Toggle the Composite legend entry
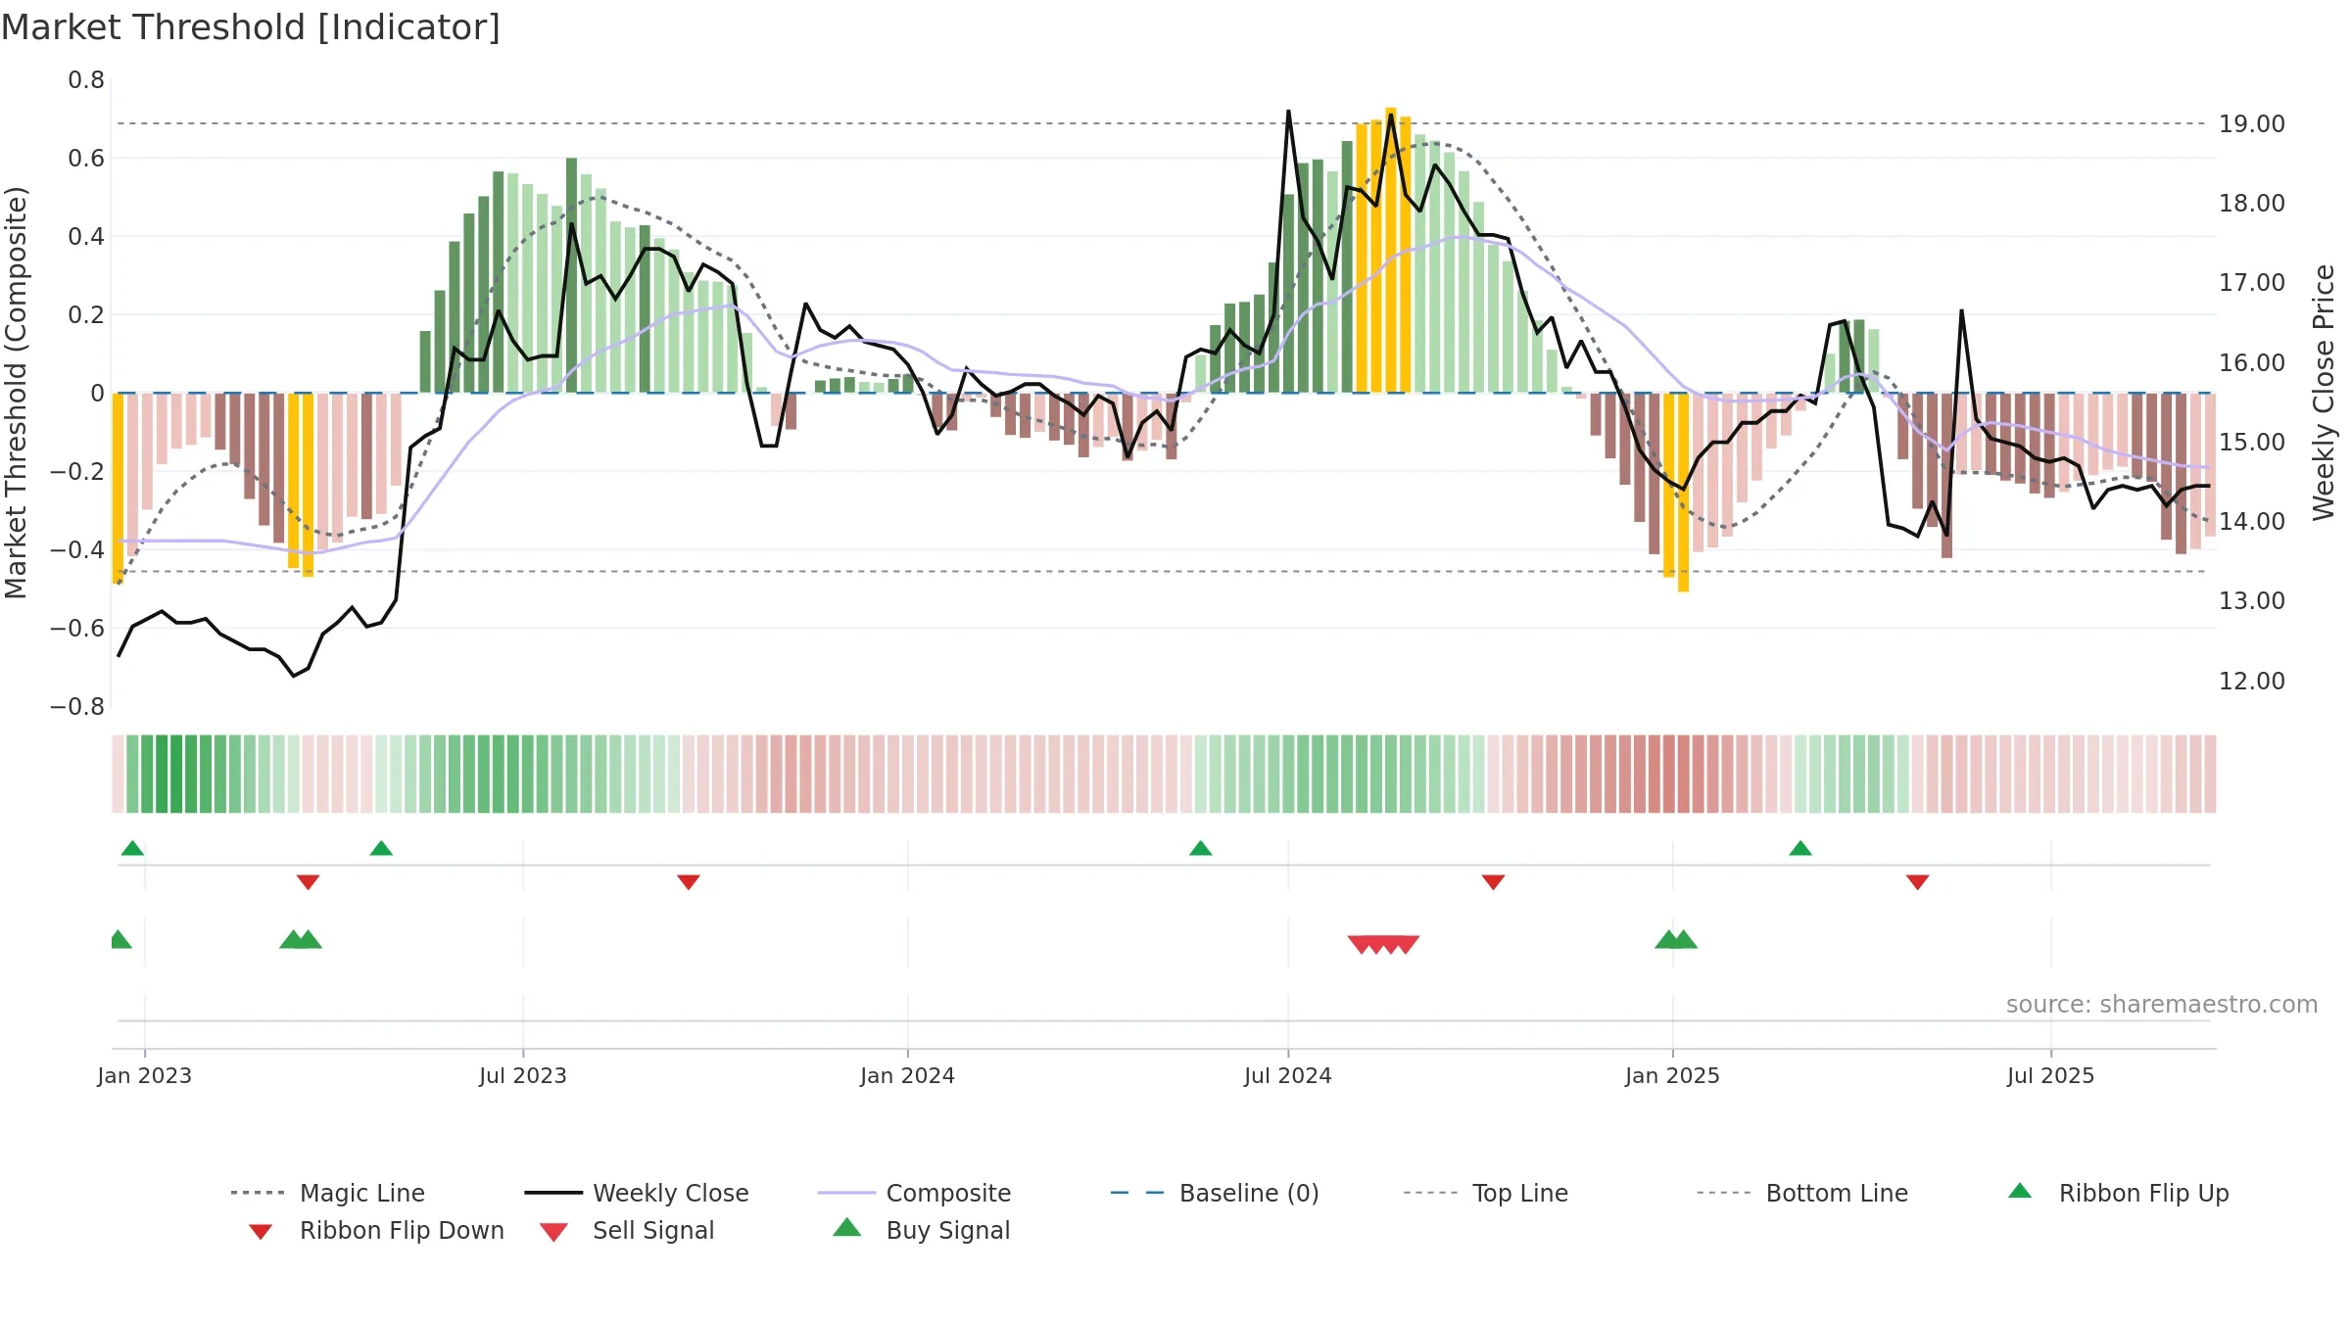2351x1322 pixels. [x=915, y=1193]
